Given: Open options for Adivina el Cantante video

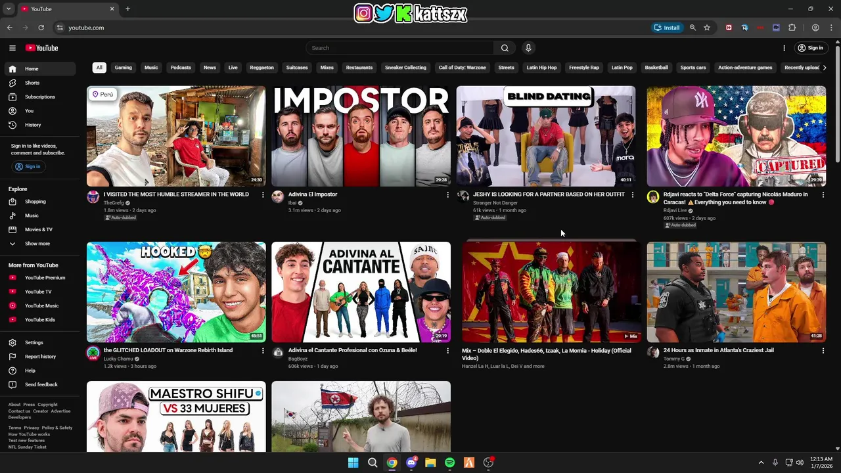Looking at the screenshot, I should tap(448, 351).
